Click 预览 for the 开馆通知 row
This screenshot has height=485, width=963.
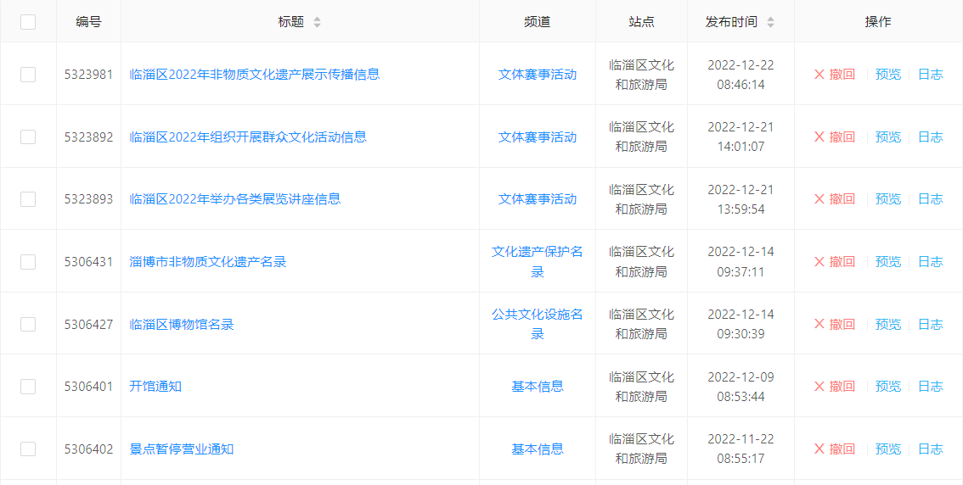click(887, 387)
